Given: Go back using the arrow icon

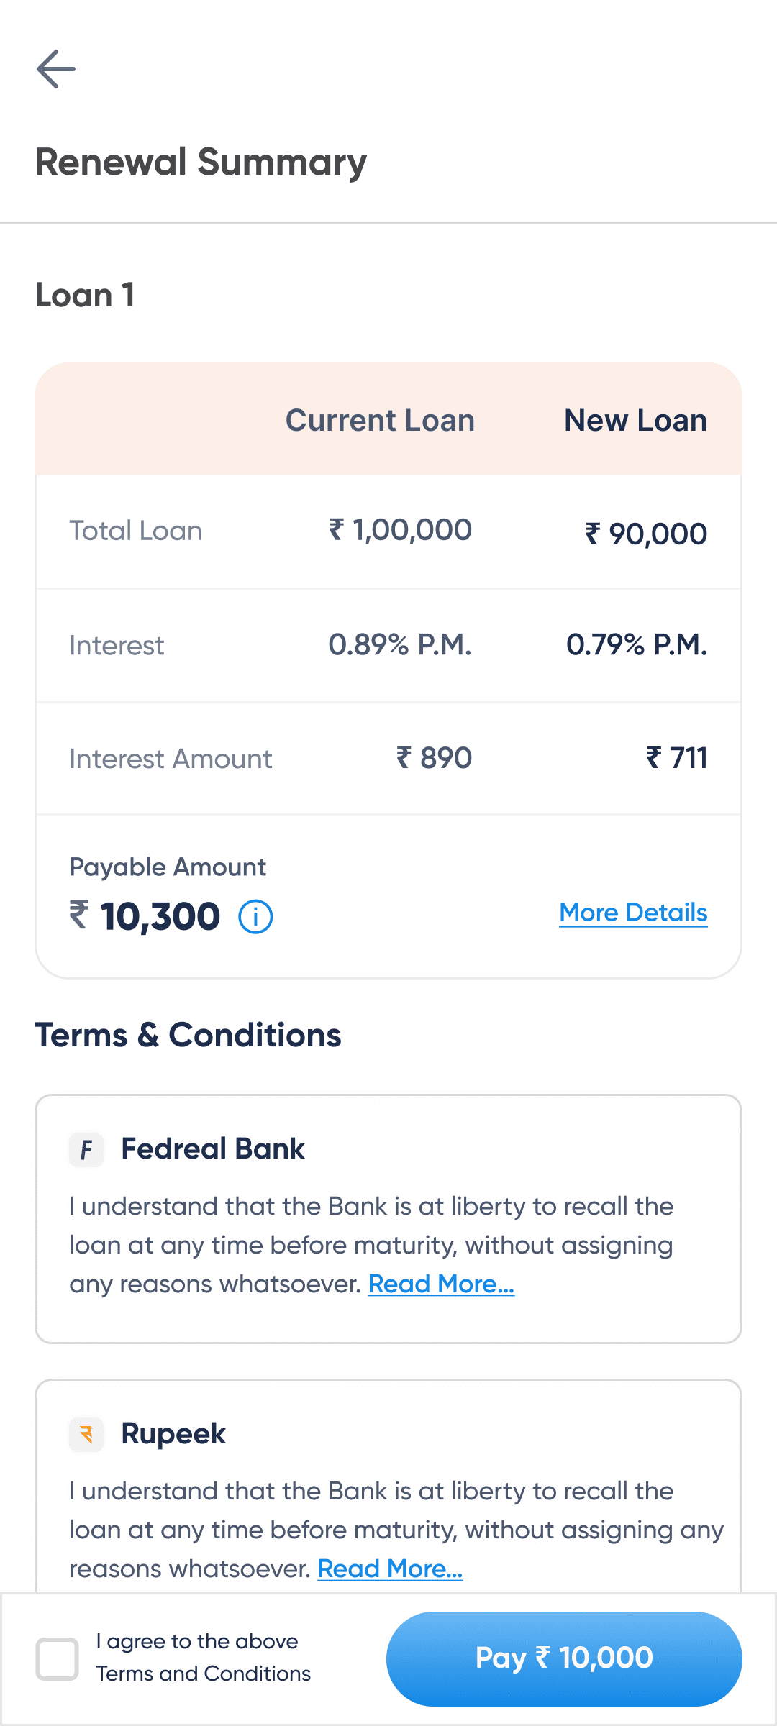Looking at the screenshot, I should (x=56, y=69).
